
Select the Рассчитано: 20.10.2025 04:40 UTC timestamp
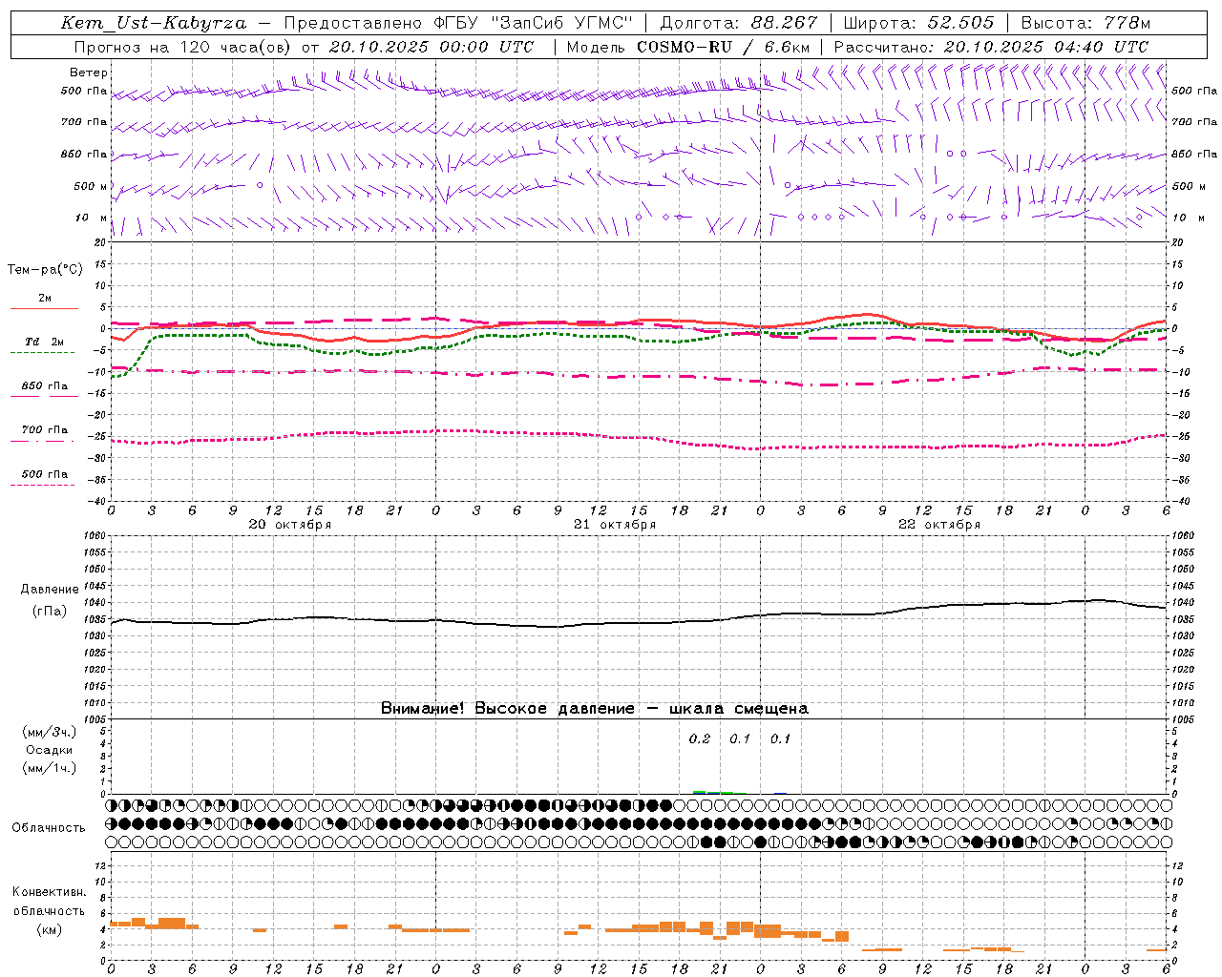(x=991, y=47)
